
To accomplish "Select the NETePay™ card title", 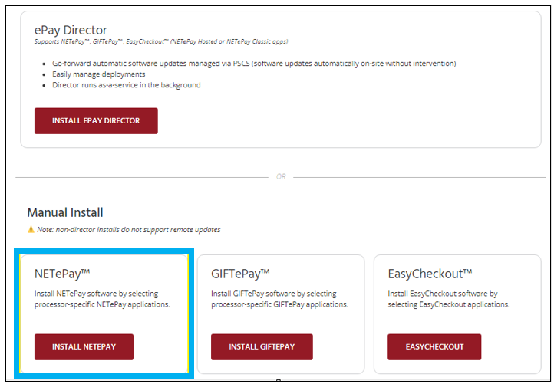I will click(x=64, y=273).
